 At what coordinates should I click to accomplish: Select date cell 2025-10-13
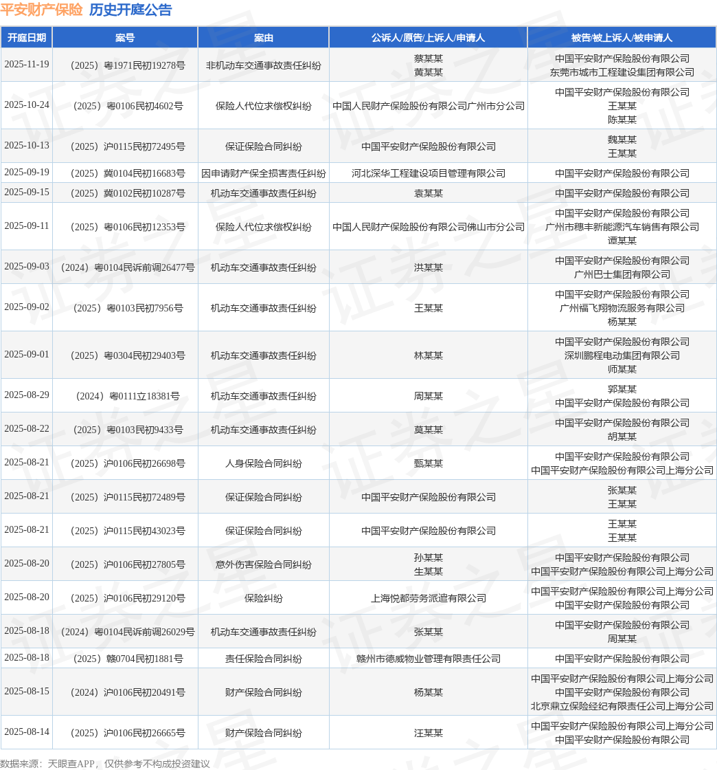27,145
